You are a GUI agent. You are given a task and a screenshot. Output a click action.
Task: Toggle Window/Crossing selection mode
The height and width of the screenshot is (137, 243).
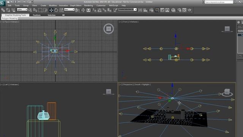(x=46, y=10)
